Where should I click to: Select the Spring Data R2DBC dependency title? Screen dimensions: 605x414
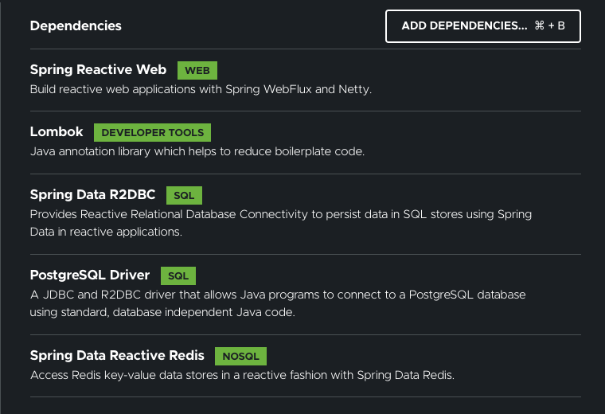point(92,194)
